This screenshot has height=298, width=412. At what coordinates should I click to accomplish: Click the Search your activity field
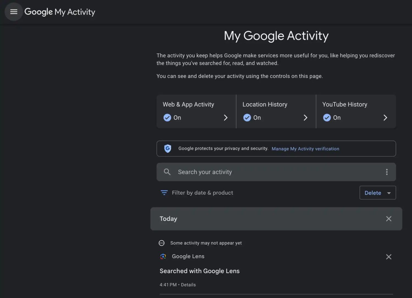coord(275,172)
